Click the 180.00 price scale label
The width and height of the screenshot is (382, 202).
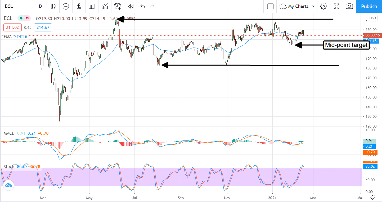point(371,68)
